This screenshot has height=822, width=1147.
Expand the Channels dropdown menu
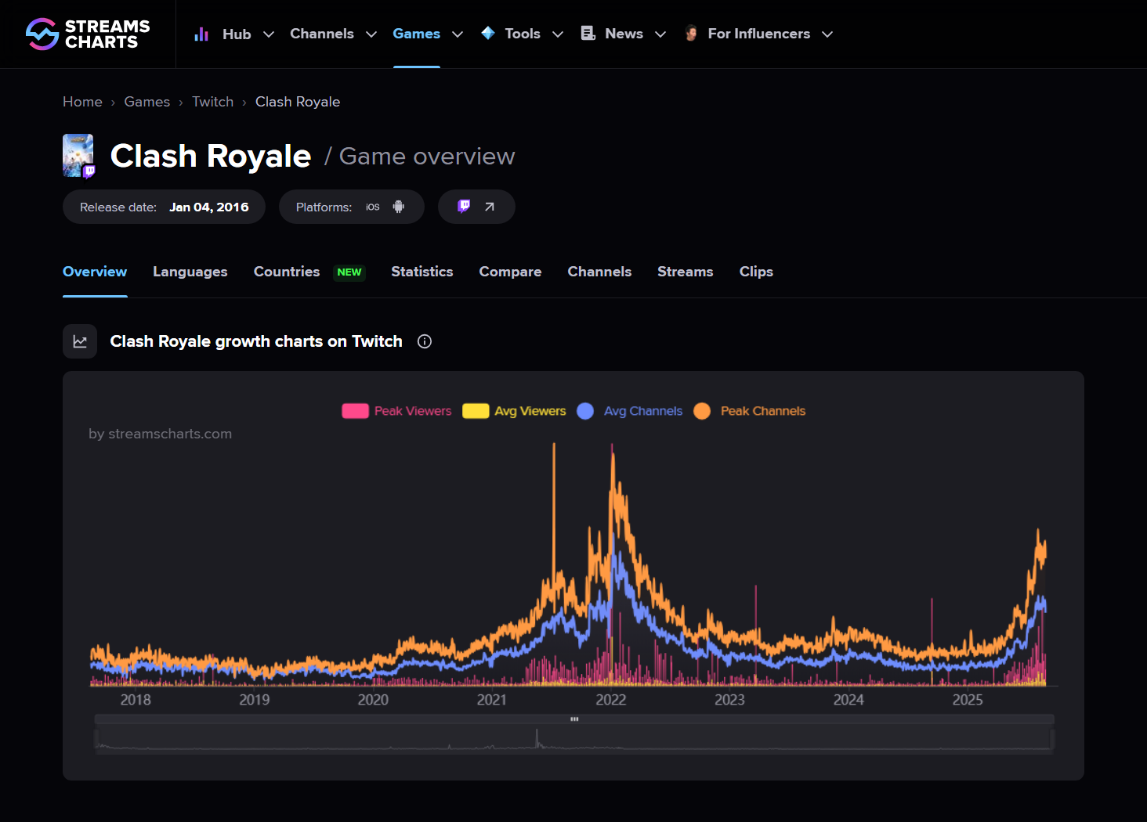coord(333,34)
